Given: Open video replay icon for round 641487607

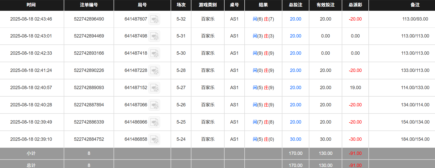Looking at the screenshot, I should pos(154,19).
